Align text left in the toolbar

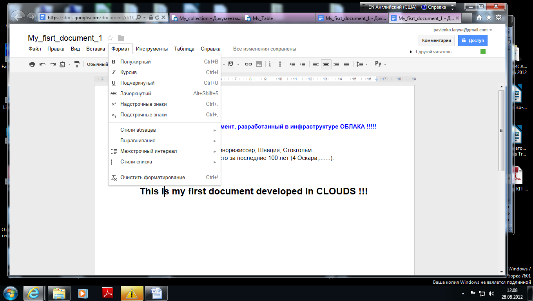(316, 64)
